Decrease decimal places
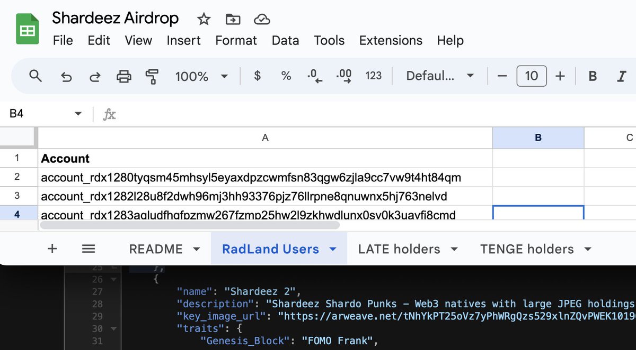 click(315, 76)
